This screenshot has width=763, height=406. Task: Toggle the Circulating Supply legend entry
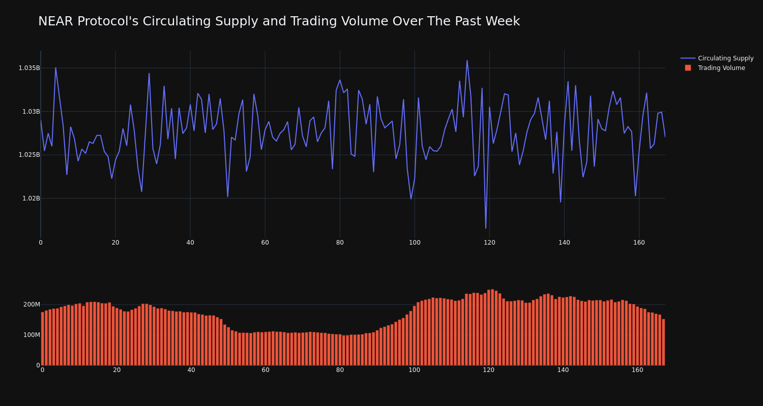tap(717, 58)
